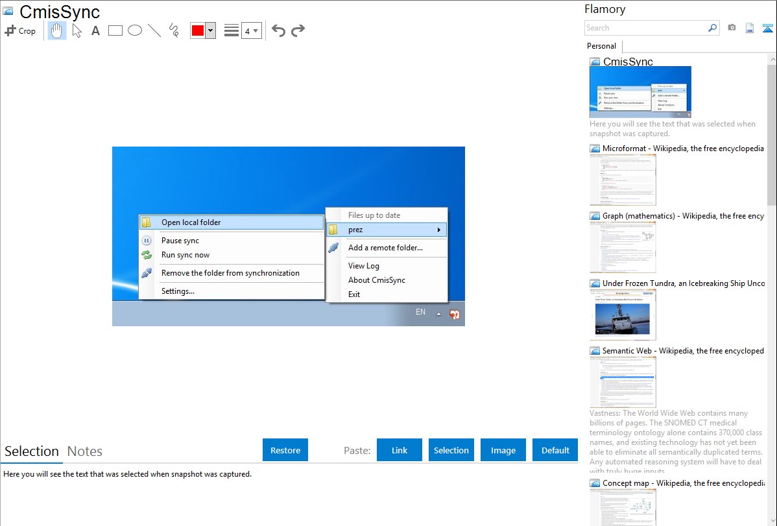Click the Flamory search field
The width and height of the screenshot is (777, 526).
click(646, 28)
